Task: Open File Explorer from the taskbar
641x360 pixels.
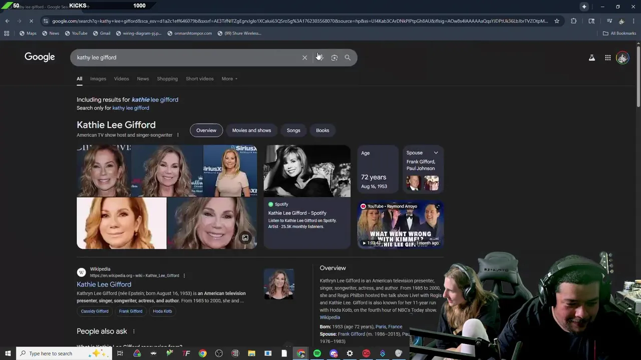Action: pyautogui.click(x=251, y=353)
